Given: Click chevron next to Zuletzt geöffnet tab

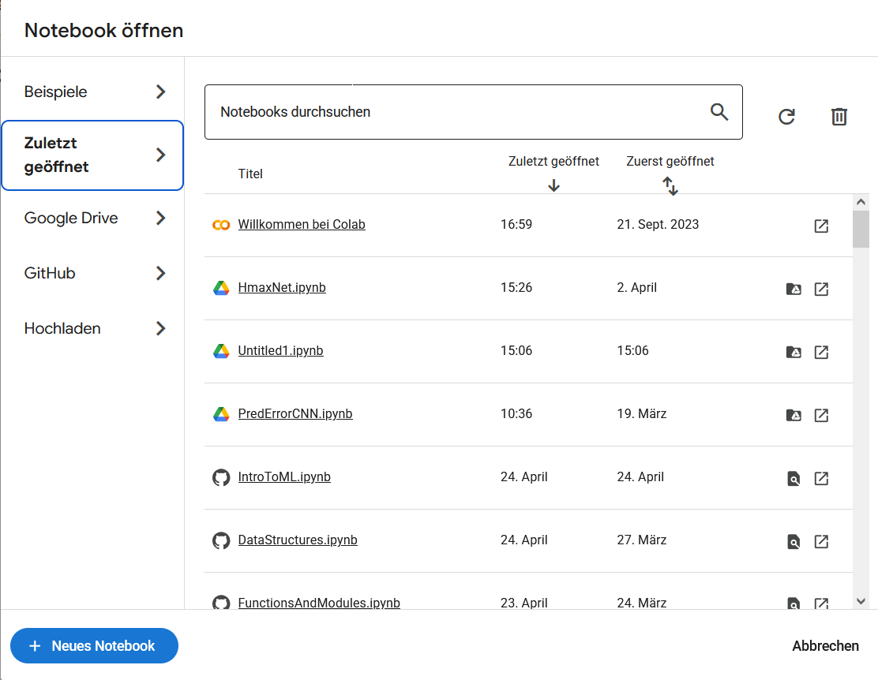Looking at the screenshot, I should pyautogui.click(x=161, y=155).
